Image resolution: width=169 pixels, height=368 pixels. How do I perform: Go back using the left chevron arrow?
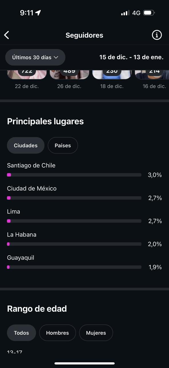pyautogui.click(x=6, y=35)
